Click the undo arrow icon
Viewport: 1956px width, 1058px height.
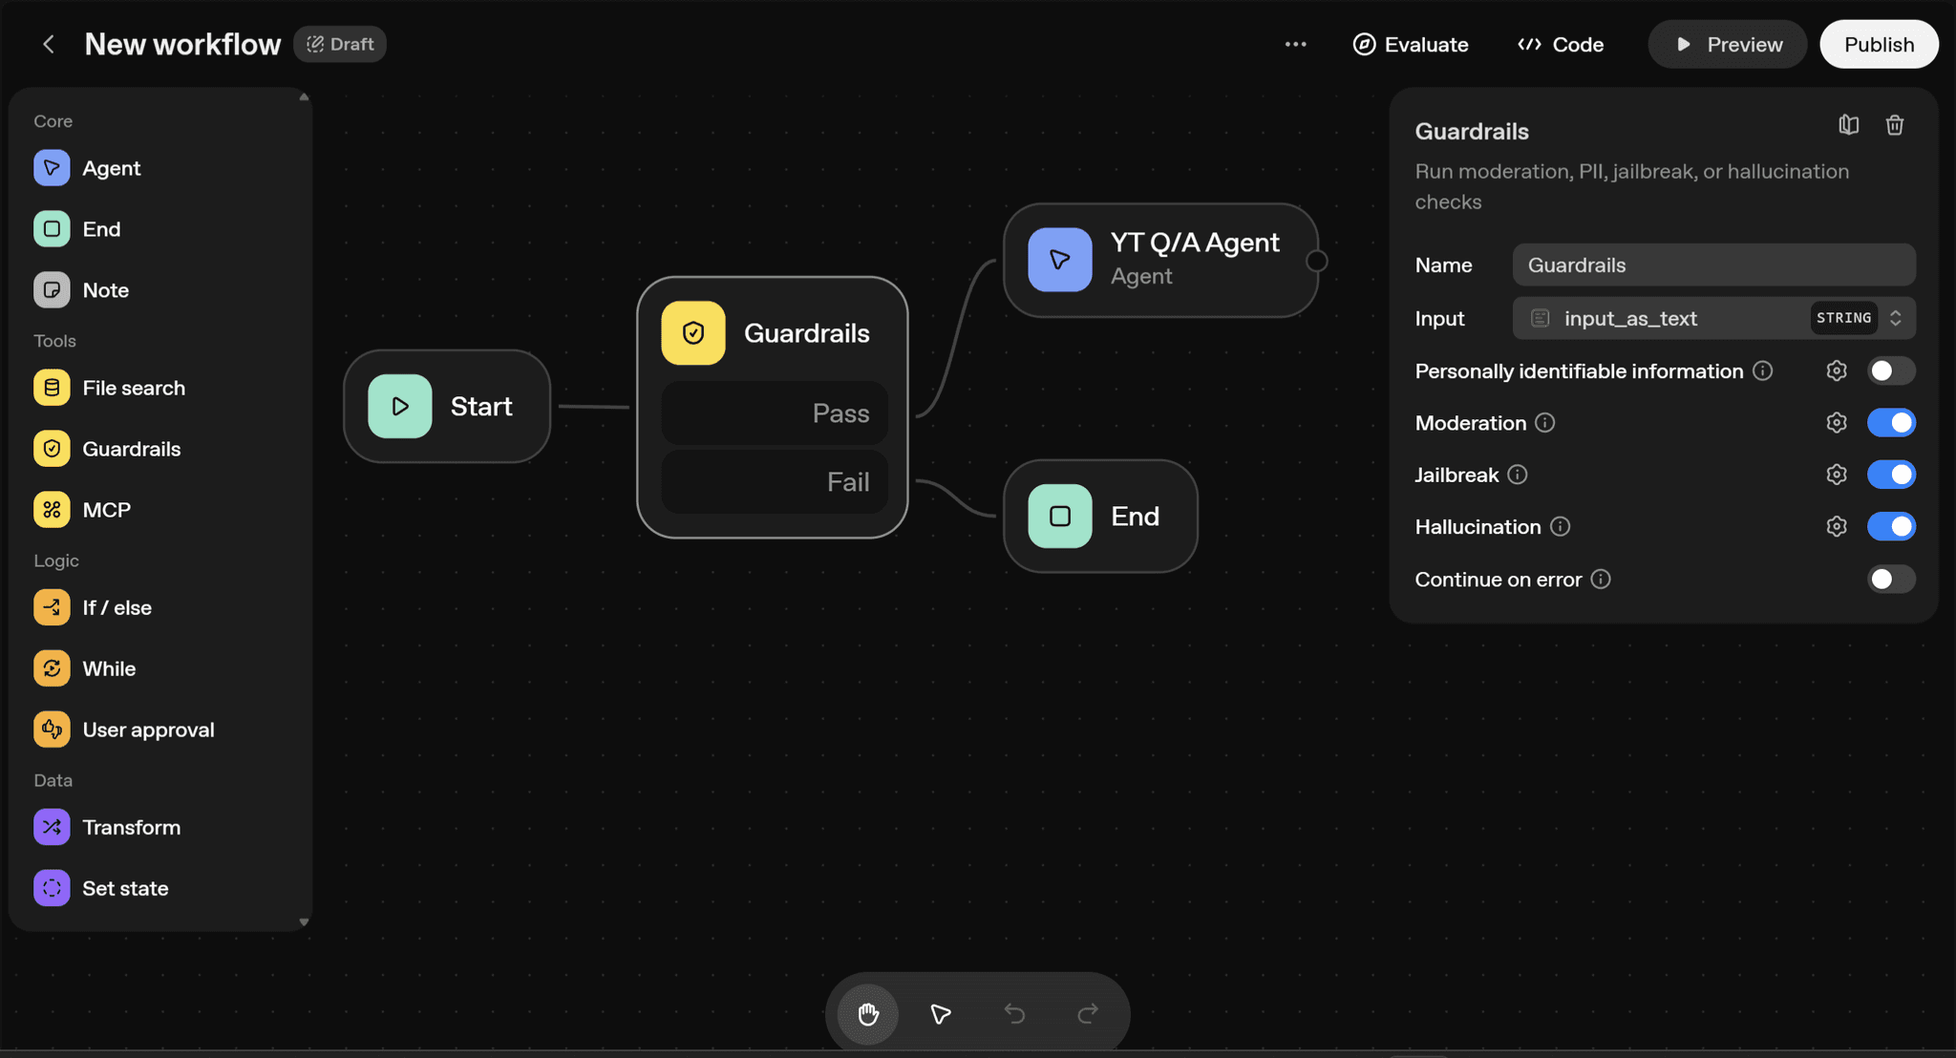coord(1014,1013)
